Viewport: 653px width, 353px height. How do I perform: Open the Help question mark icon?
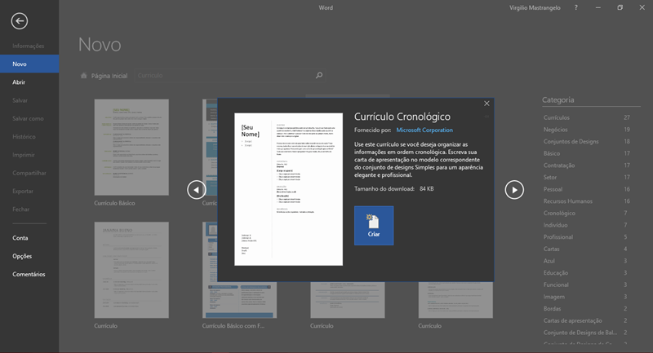[x=576, y=7]
